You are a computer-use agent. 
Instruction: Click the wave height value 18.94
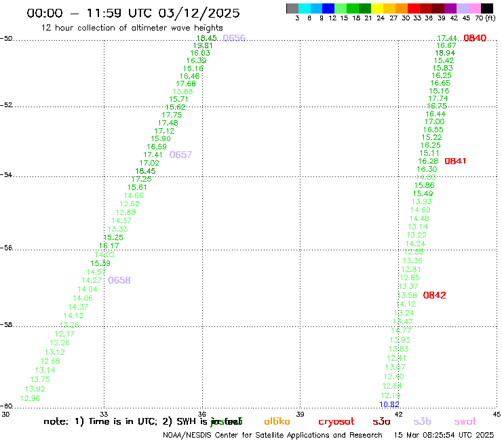tap(445, 53)
